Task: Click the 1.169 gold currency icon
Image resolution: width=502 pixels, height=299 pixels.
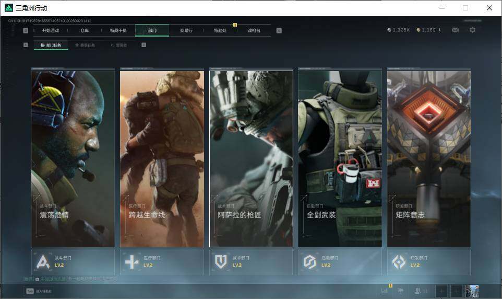Action: click(x=418, y=30)
